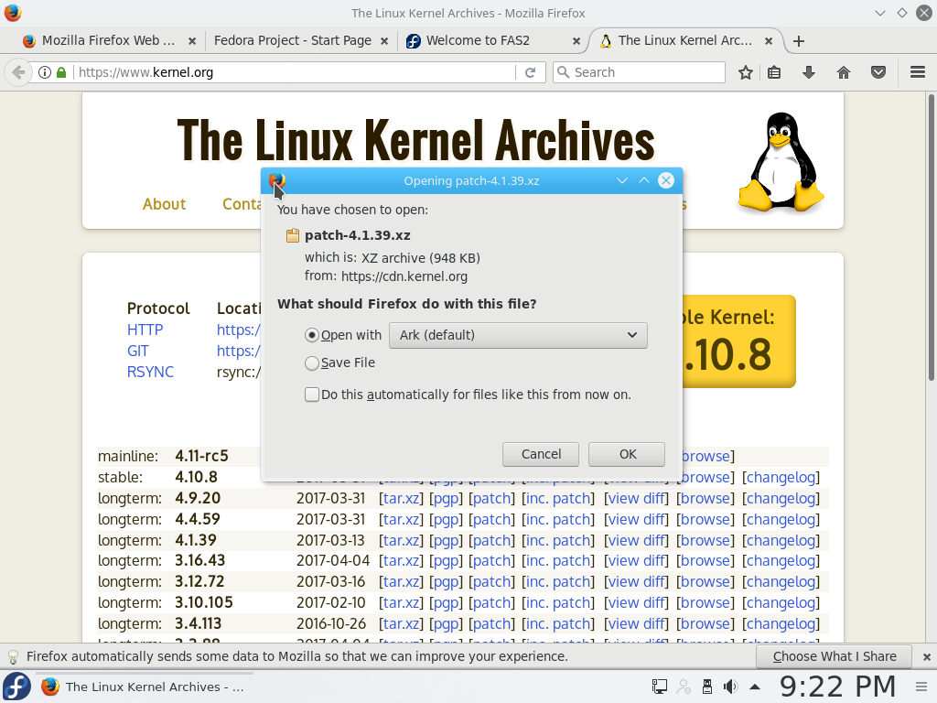This screenshot has width=937, height=703.
Task: Click the yellow latest stable kernel button
Action: [738, 341]
